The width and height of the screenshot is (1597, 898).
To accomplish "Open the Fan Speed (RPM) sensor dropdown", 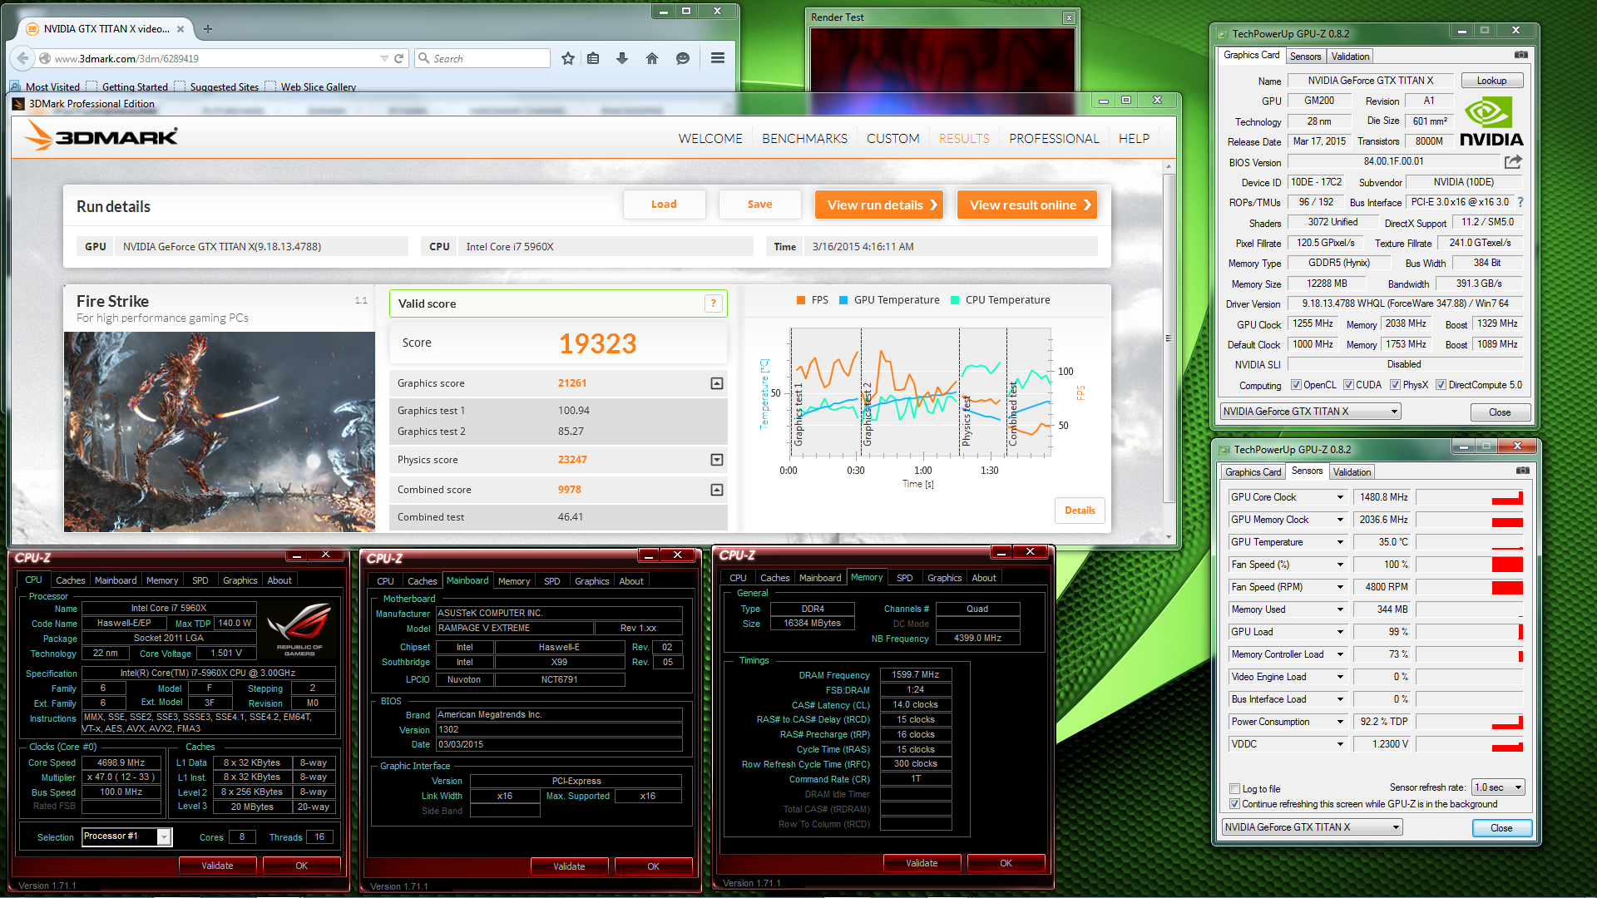I will [1340, 587].
